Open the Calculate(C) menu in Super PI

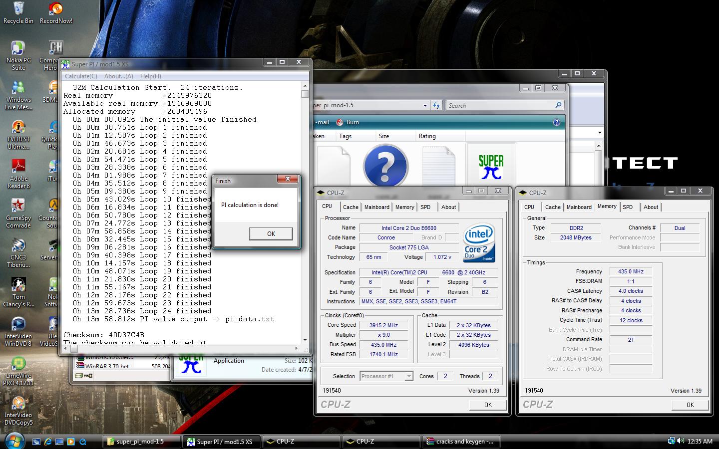(x=81, y=76)
